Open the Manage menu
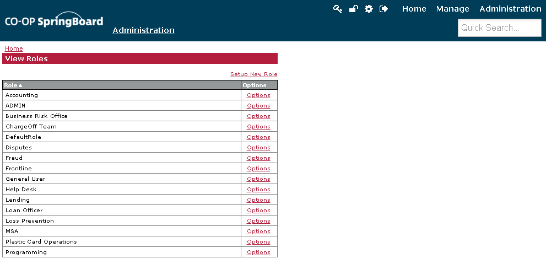 pyautogui.click(x=453, y=9)
